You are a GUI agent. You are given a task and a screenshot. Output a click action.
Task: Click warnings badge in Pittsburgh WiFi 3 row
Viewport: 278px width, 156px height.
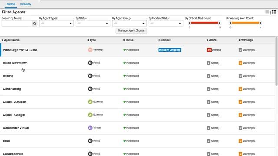pos(240,50)
